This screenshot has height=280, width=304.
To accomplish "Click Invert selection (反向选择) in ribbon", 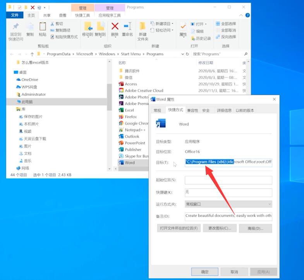I will coord(226,37).
